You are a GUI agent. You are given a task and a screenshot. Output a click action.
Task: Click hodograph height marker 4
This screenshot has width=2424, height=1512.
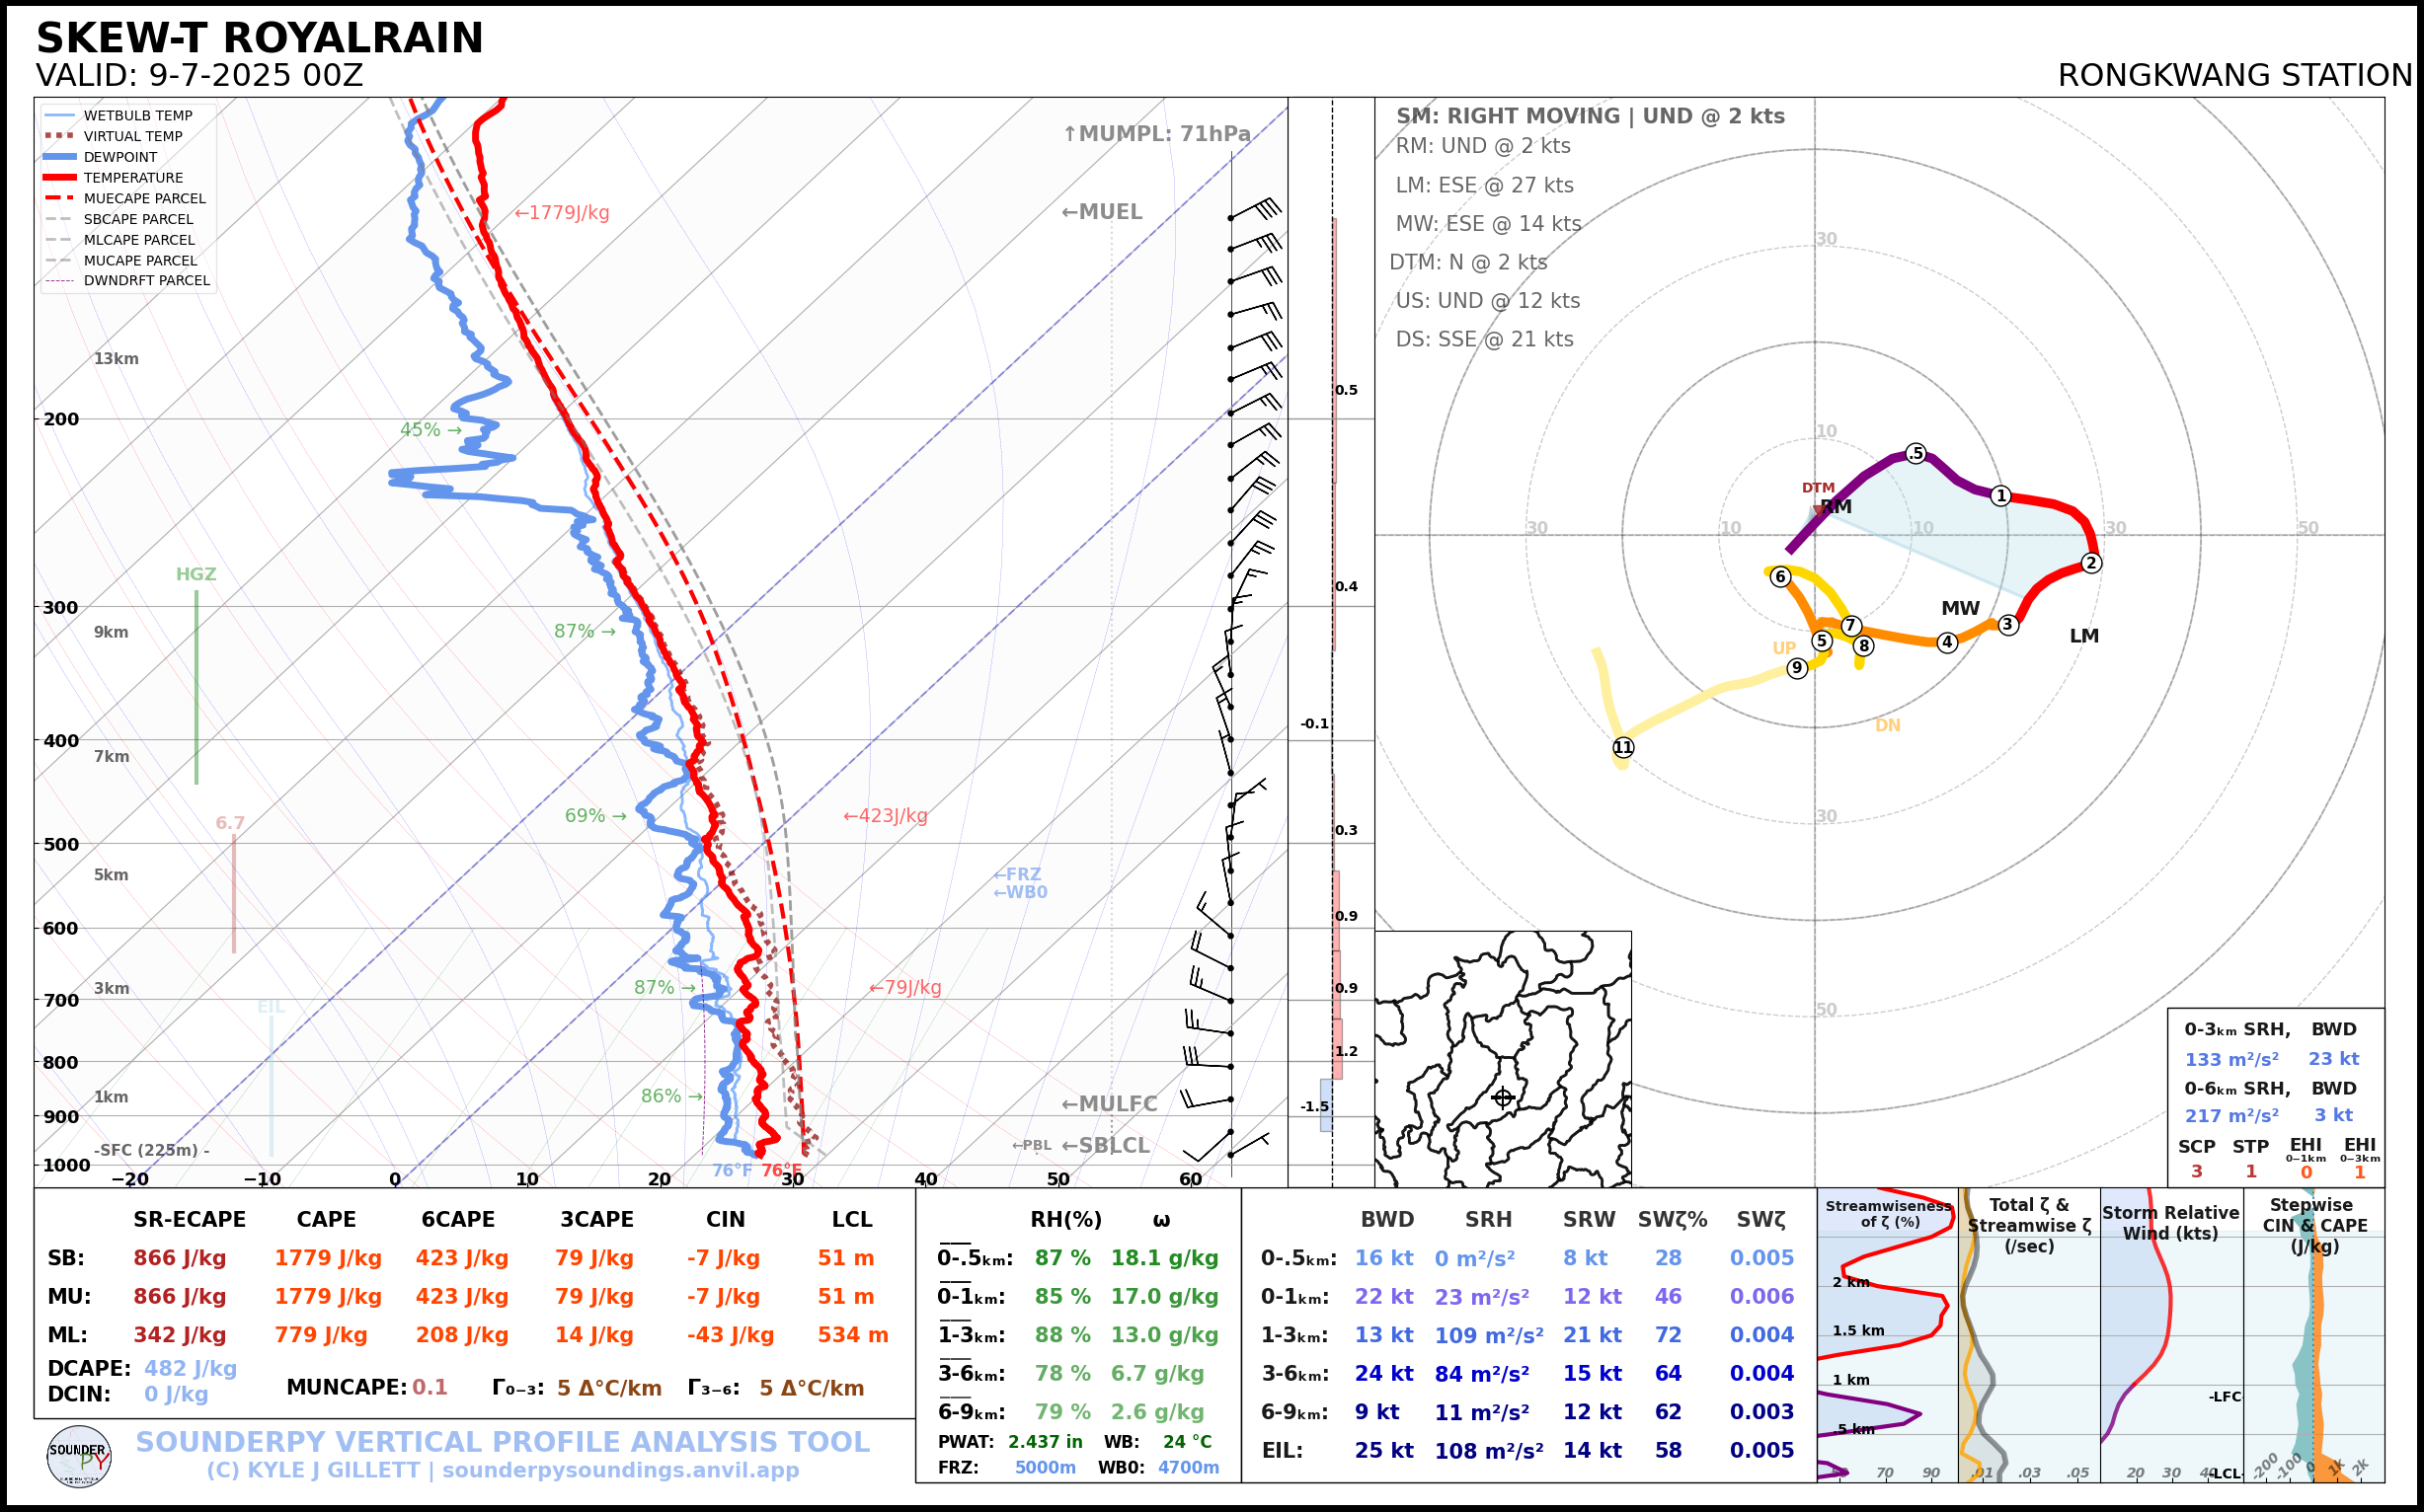coord(1947,642)
